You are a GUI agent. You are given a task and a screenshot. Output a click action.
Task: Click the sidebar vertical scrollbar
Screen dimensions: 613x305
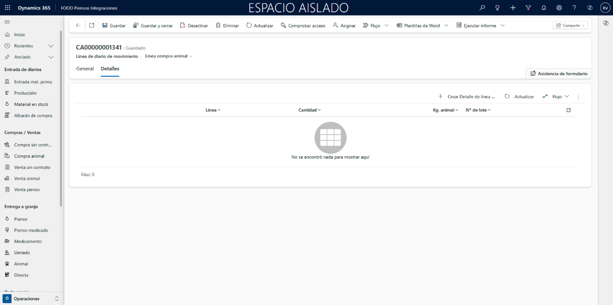(x=61, y=118)
